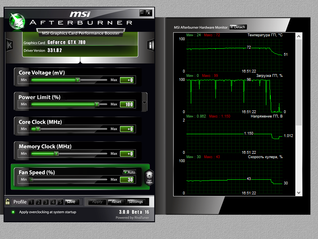Click the Power Limit slider handle
Screen dimensions: 318x239
97,104
